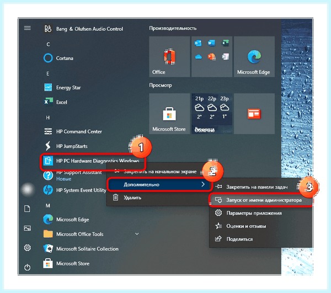Open the Office tile
This screenshot has height=293, width=331.
[169, 57]
